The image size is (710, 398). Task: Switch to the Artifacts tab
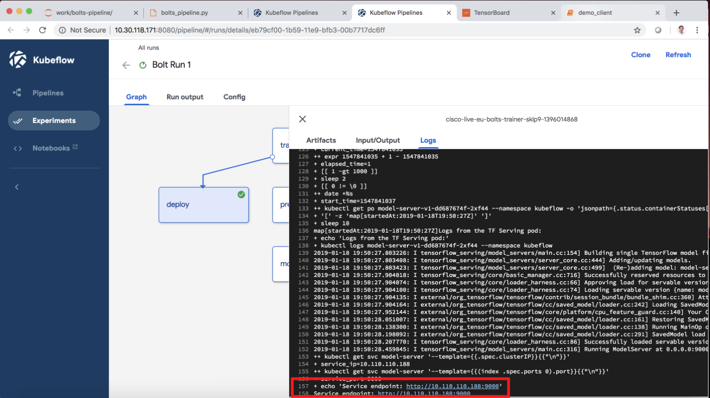click(321, 140)
